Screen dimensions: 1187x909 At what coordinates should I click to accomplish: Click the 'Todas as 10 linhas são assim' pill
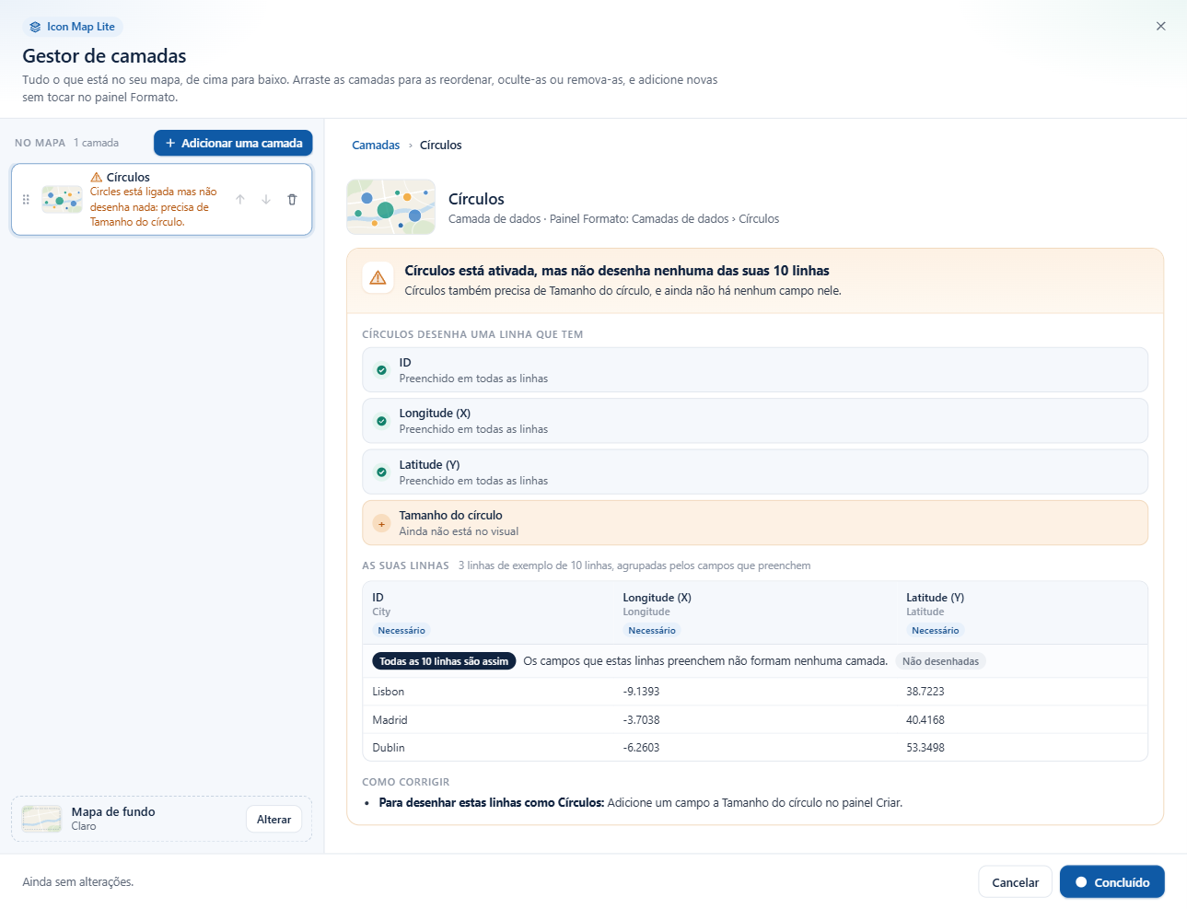(444, 661)
